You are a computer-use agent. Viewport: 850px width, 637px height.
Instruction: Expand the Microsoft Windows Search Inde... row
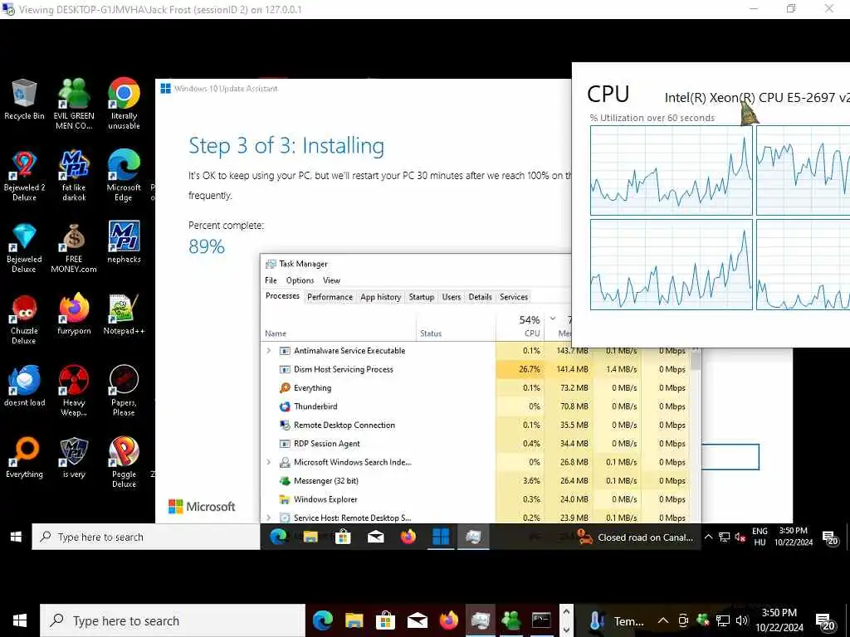[x=269, y=462]
